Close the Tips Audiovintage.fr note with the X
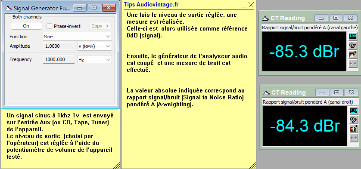361x169 pixels. click(x=251, y=5)
